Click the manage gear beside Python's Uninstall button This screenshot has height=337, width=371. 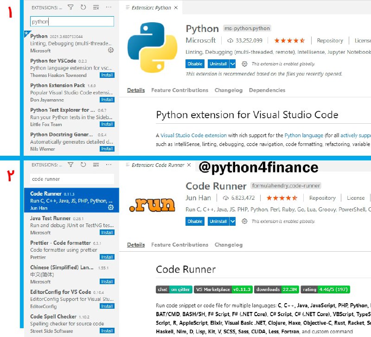pos(244,64)
